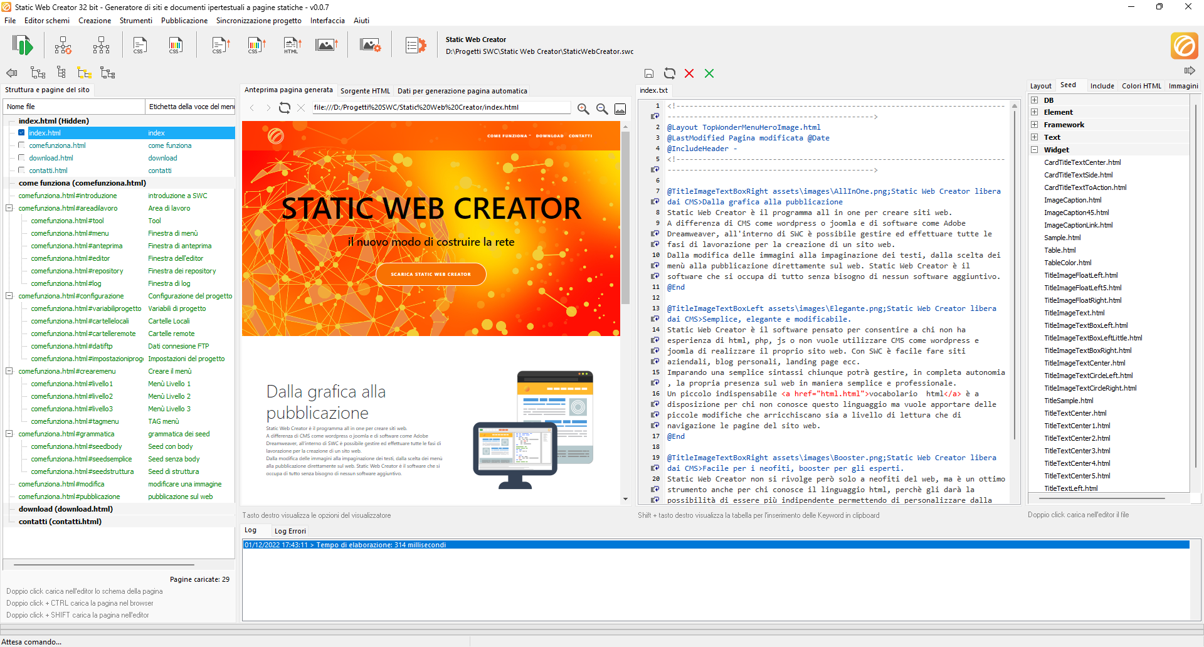Check the download.html checkbox
This screenshot has height=647, width=1204.
21,157
